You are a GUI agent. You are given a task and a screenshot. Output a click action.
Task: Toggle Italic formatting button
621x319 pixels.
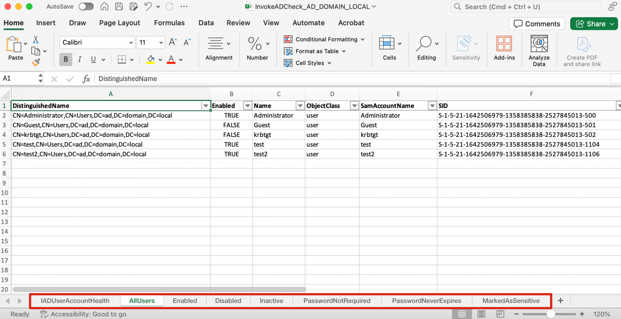pos(80,59)
